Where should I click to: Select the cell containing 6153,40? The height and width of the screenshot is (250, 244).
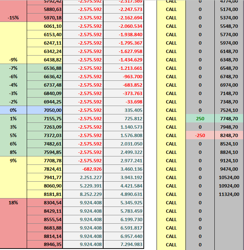(x=45, y=35)
